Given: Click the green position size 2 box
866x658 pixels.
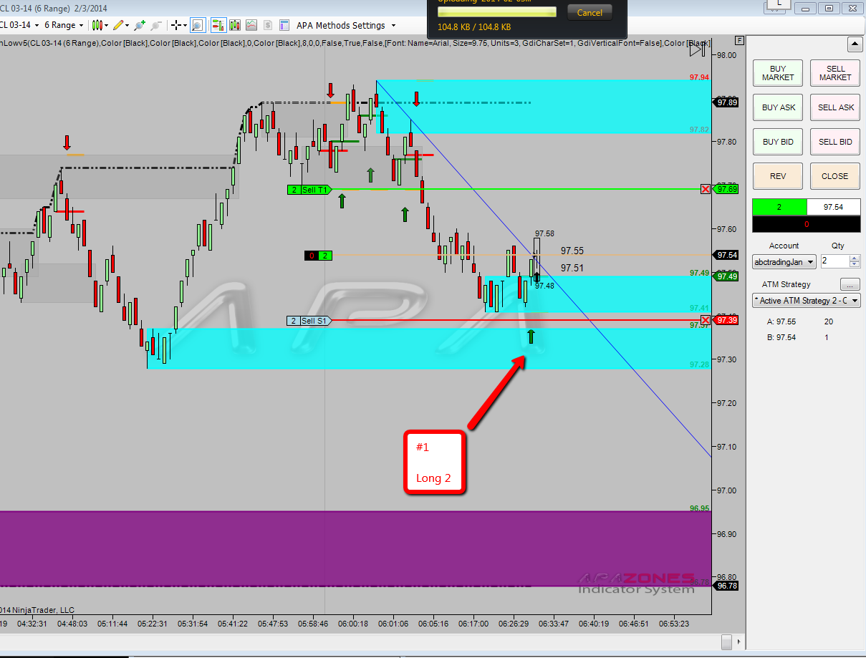Looking at the screenshot, I should (779, 207).
